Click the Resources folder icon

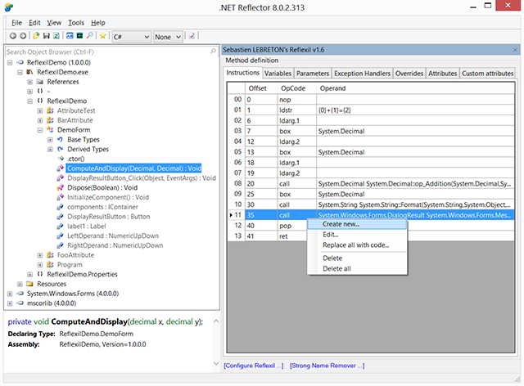tap(30, 284)
